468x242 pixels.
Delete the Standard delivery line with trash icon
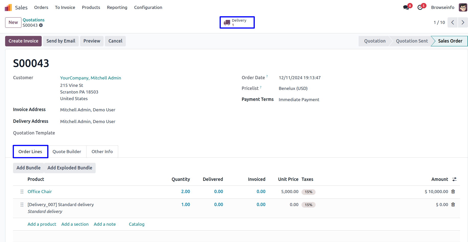coord(453,205)
